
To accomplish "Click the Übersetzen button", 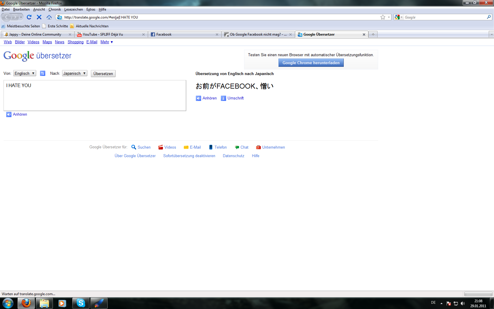I will [x=103, y=74].
